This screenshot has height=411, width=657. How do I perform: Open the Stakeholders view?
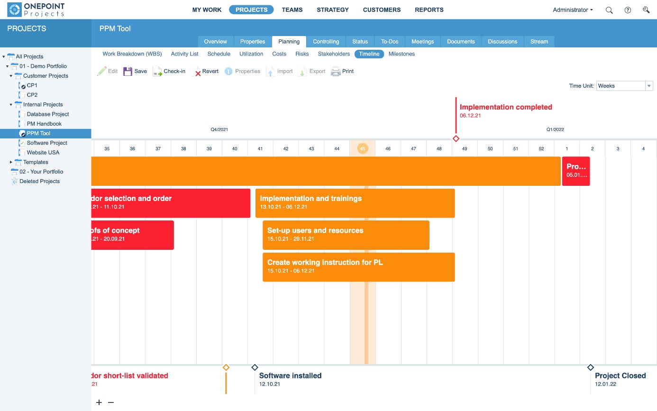(x=334, y=54)
